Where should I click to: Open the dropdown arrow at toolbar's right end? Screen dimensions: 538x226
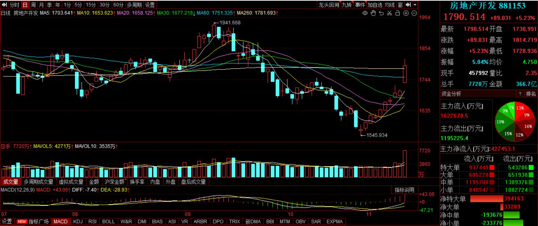pyautogui.click(x=415, y=5)
